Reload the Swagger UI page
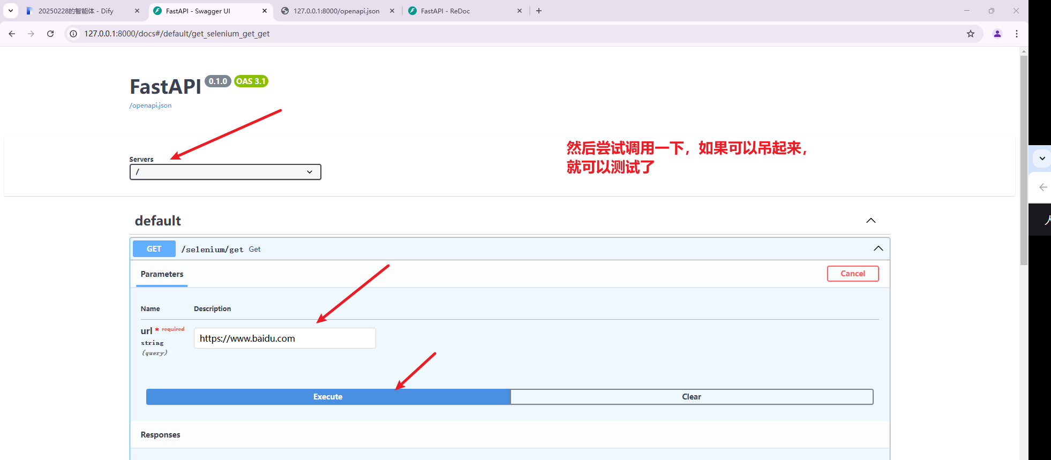The height and width of the screenshot is (460, 1051). tap(50, 34)
